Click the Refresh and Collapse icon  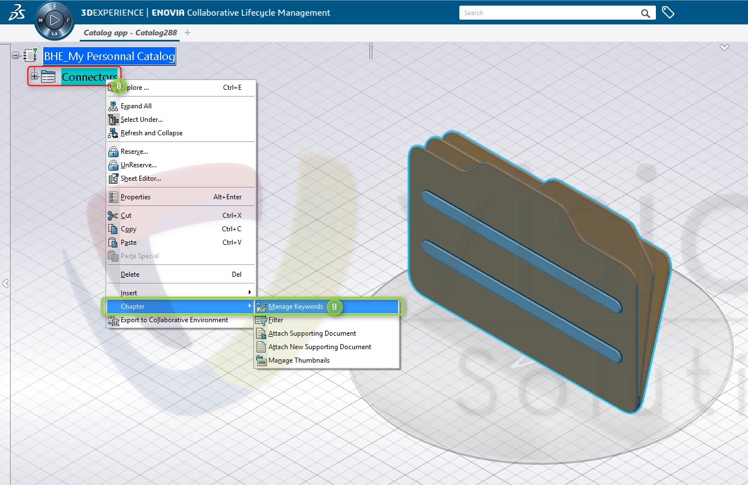(x=113, y=133)
